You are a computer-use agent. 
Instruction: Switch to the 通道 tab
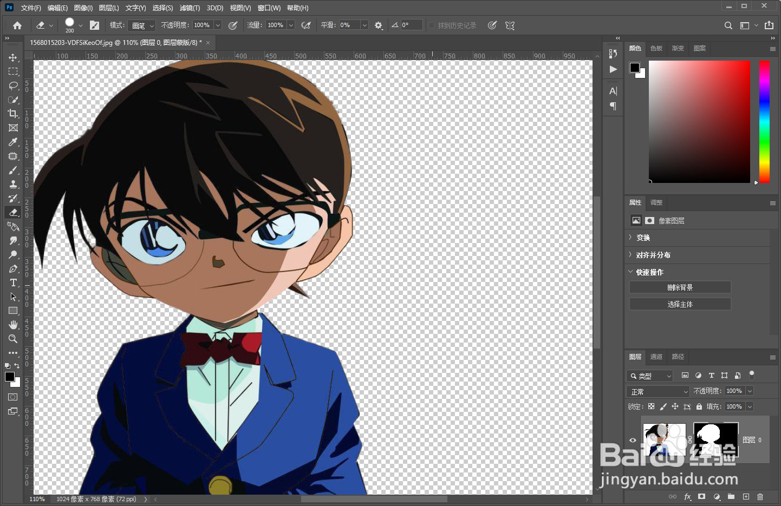tap(656, 357)
